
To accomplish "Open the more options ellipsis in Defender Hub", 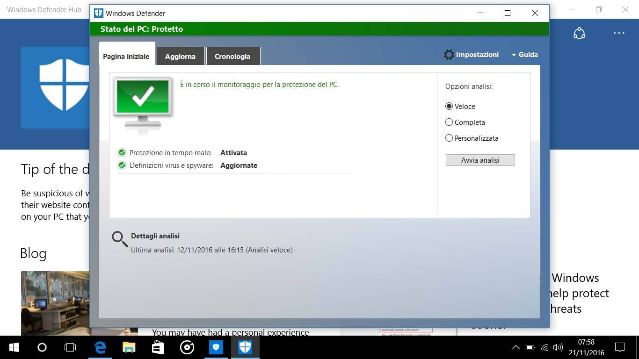I will pyautogui.click(x=619, y=33).
